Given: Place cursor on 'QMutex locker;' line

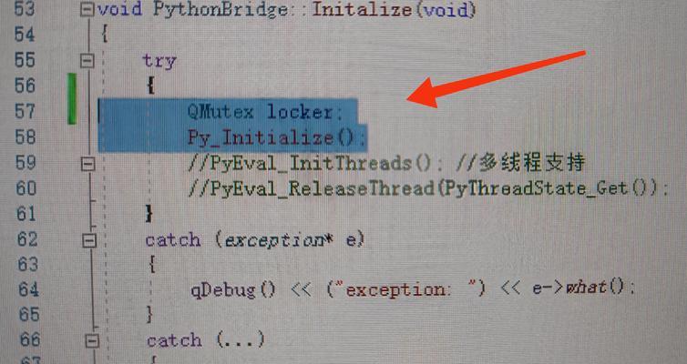Looking at the screenshot, I should (265, 112).
